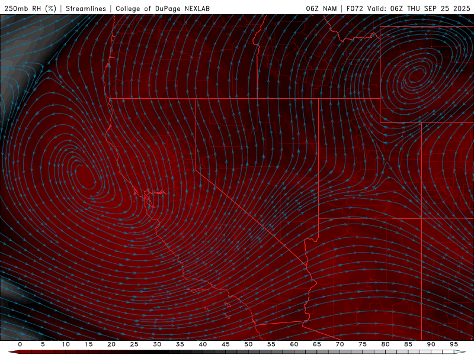Click the "F072" forecast hour text
The width and height of the screenshot is (474, 355).
click(x=354, y=8)
